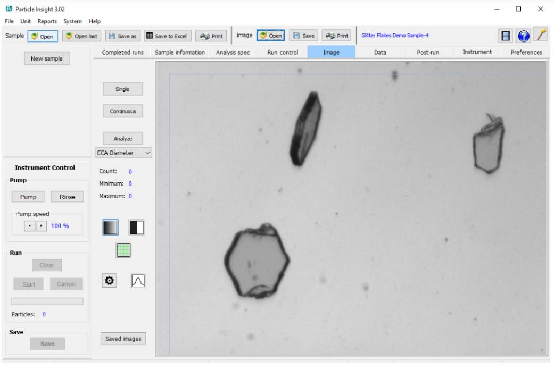This screenshot has height=370, width=554.
Task: Switch to the Analysis spec tab
Action: coord(233,52)
